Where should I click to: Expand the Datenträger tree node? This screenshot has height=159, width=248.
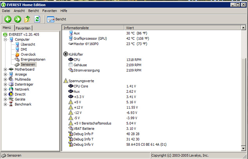[5, 84]
